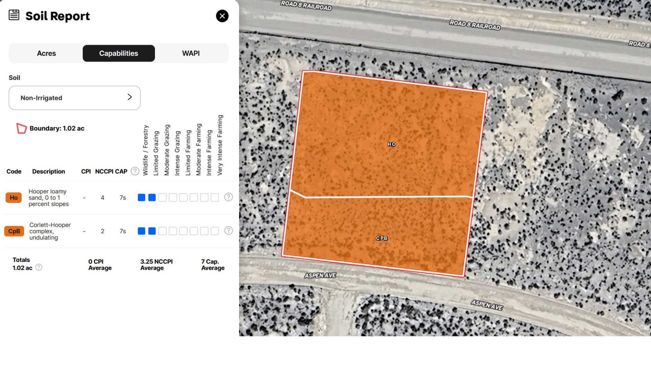
Task: Click the orange Ho soil code swatch
Action: click(x=14, y=198)
